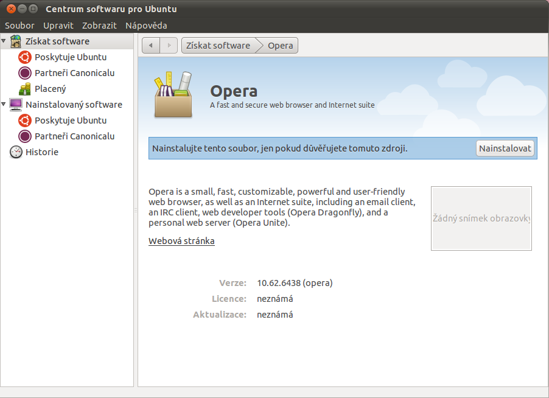Screen dimensions: 549x398
Task: Click the Získat software basket icon in sidebar
Action: coord(16,41)
